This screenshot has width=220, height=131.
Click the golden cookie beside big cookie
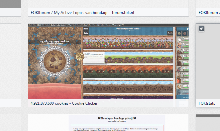coord(80,57)
